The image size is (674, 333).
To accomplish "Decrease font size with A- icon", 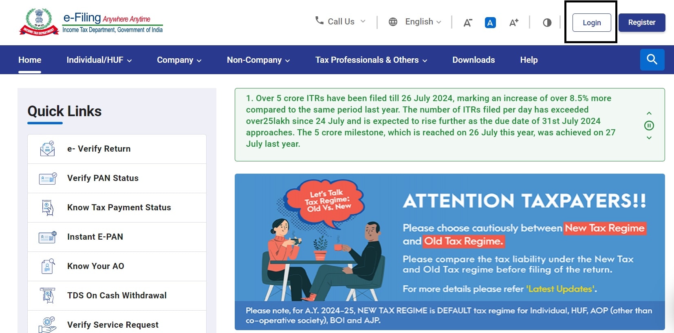I will coord(467,23).
